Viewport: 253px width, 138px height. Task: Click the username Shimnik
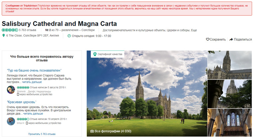click(21, 92)
